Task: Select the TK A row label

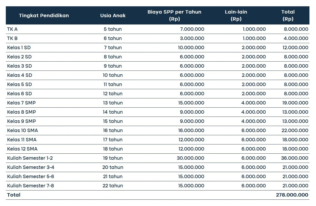Action: click(x=12, y=29)
